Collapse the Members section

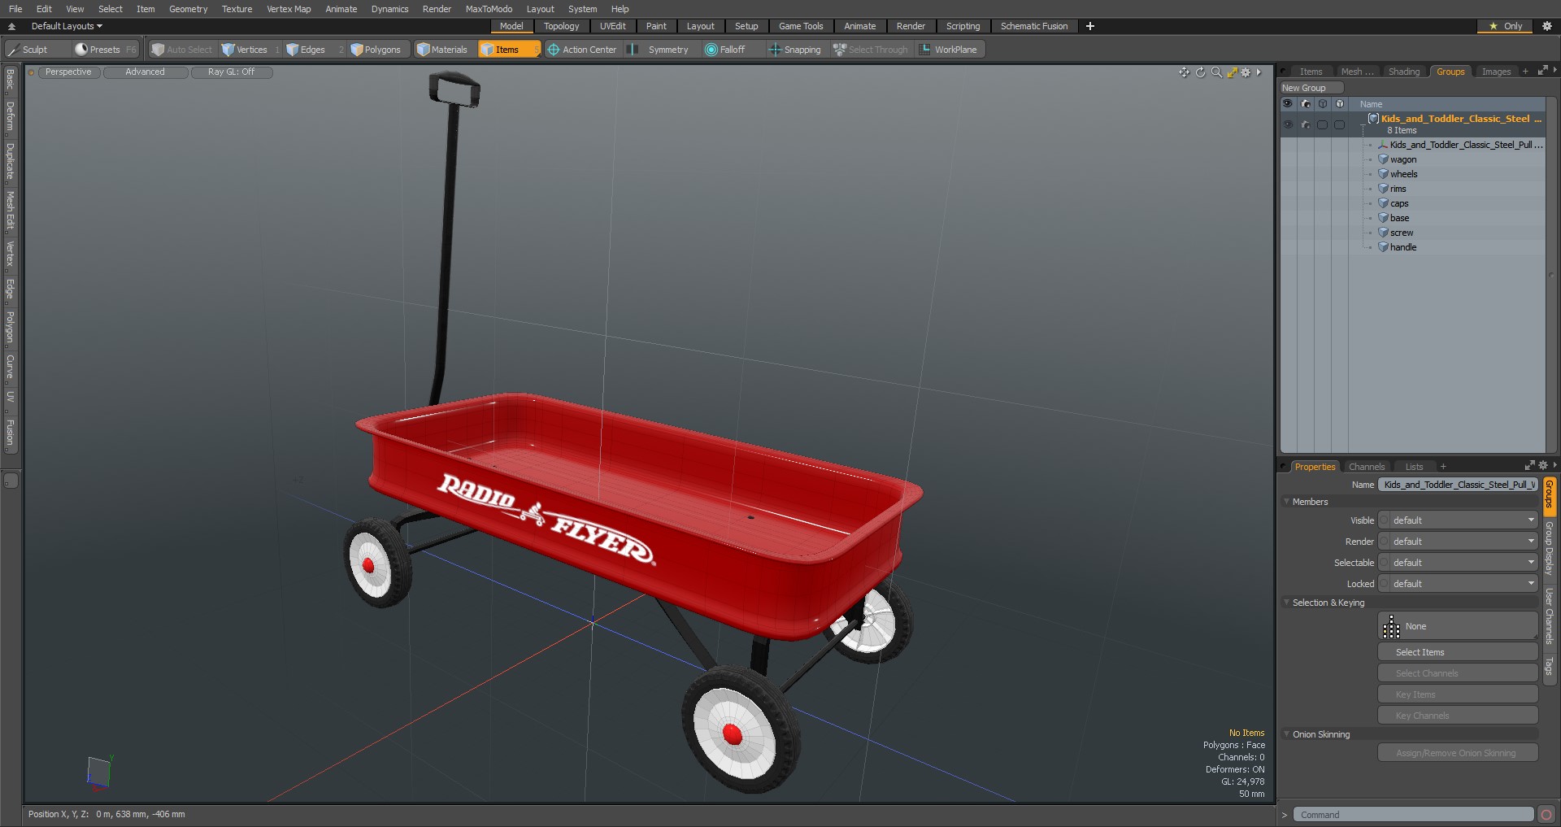(x=1287, y=502)
